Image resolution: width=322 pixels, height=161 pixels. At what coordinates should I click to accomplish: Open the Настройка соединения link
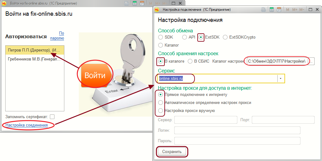pyautogui.click(x=26, y=125)
